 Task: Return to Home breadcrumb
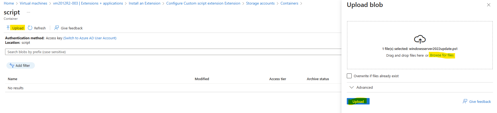pyautogui.click(x=9, y=3)
